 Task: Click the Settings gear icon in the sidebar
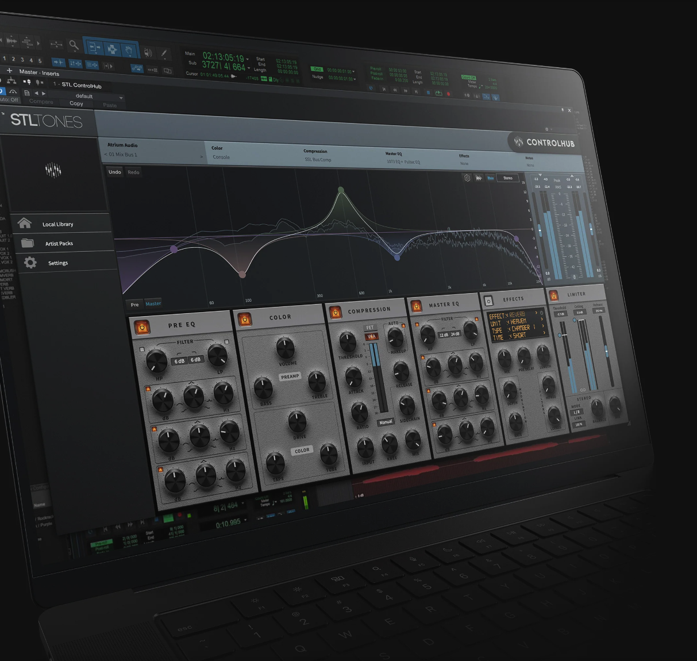point(30,263)
